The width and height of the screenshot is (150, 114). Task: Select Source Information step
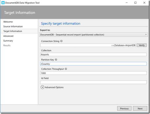(13, 26)
